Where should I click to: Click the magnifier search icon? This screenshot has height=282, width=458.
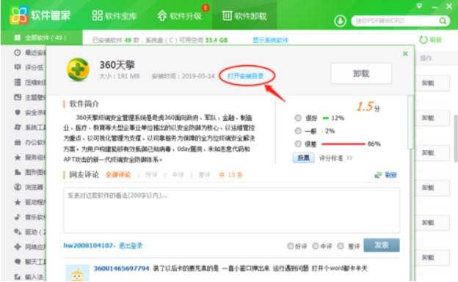tap(443, 21)
